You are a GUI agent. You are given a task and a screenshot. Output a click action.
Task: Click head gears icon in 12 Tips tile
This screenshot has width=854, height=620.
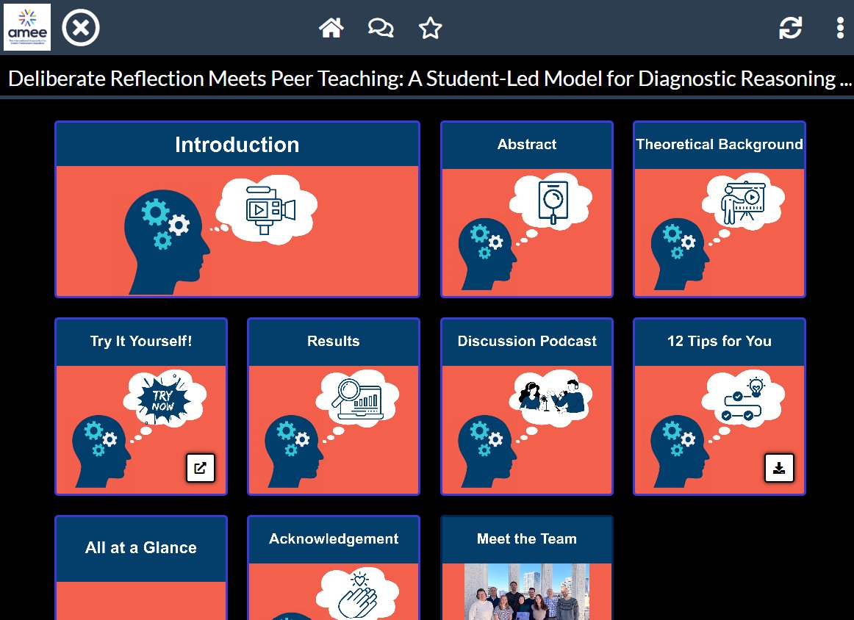(x=680, y=452)
